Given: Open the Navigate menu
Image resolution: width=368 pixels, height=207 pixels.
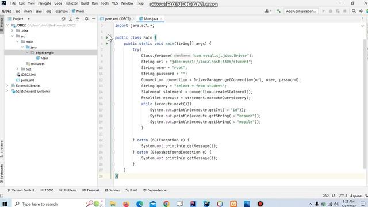Looking at the screenshot, I should (45, 3).
